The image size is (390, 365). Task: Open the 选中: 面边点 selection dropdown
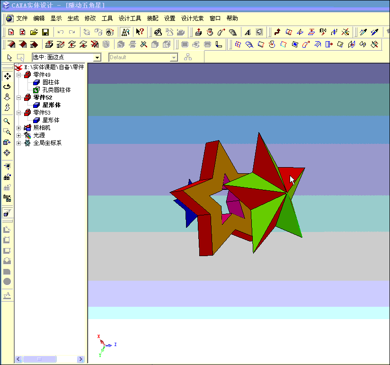(97, 57)
